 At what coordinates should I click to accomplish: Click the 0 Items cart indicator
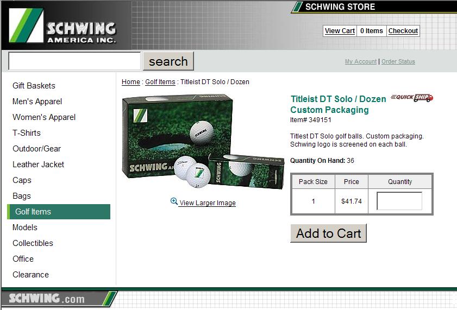point(372,31)
